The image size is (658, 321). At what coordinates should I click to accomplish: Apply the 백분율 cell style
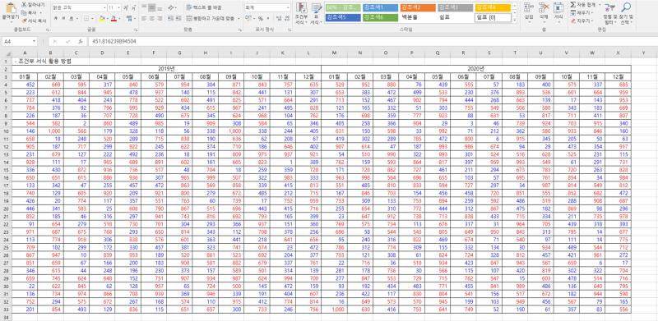tap(418, 17)
